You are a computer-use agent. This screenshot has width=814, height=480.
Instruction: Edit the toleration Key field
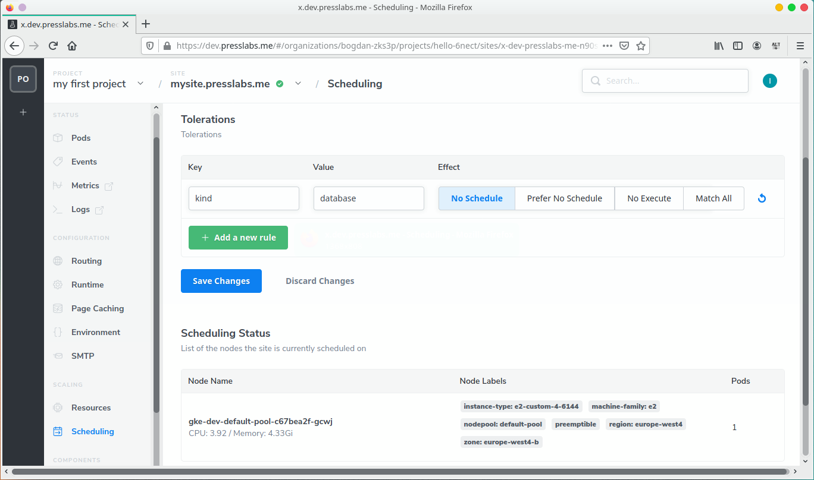pyautogui.click(x=244, y=198)
